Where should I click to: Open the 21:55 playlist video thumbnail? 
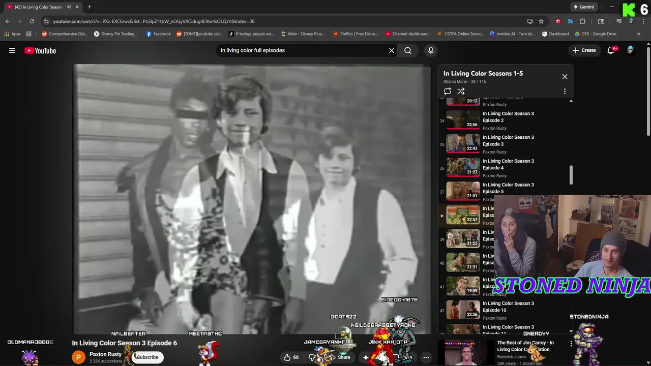pyautogui.click(x=463, y=239)
